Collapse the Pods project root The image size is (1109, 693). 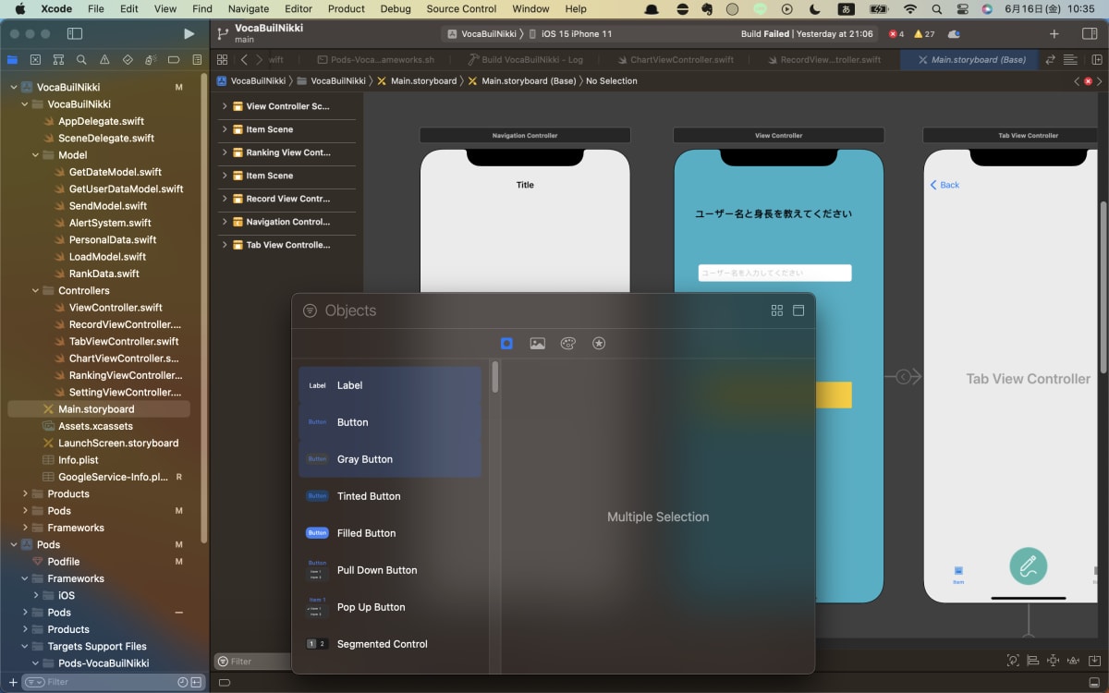tap(14, 544)
